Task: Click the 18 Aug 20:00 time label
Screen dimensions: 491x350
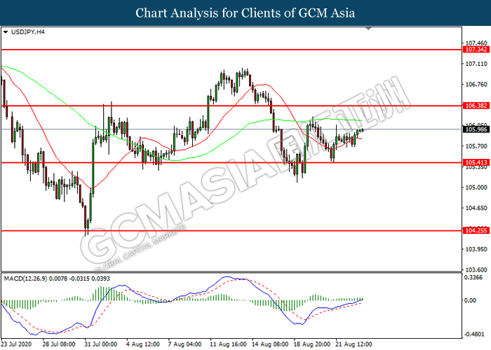Action: click(312, 344)
